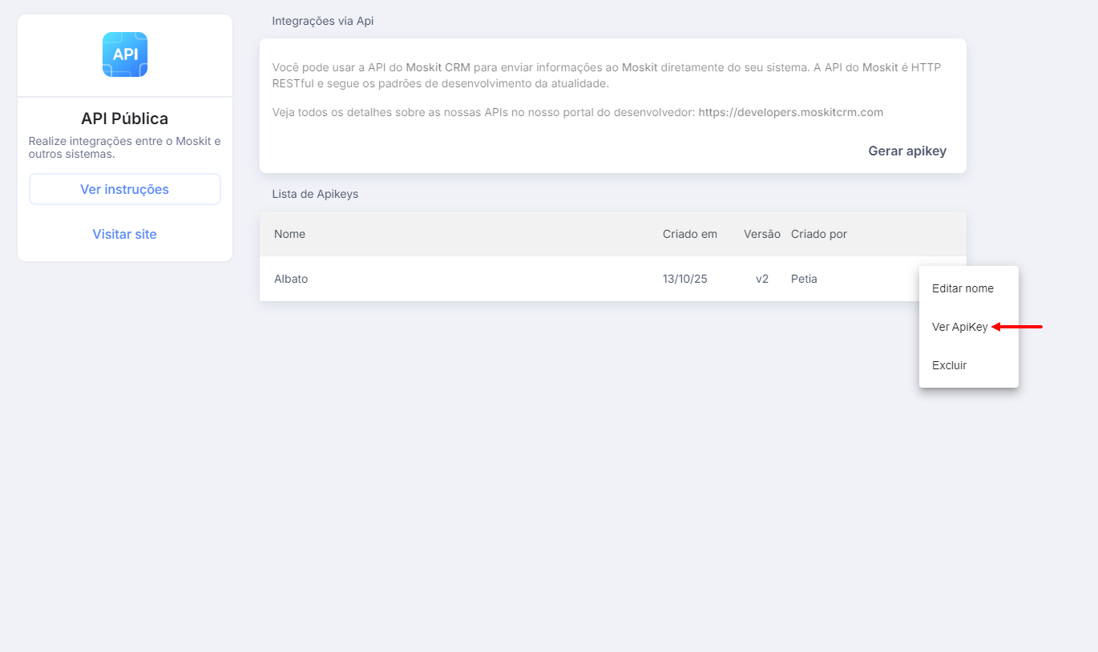Screen dimensions: 1098x652
Task: Open the developers.moskitcrm.com portal link
Action: click(790, 113)
